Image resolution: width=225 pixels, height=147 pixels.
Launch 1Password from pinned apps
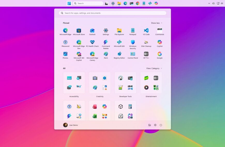[65, 43]
